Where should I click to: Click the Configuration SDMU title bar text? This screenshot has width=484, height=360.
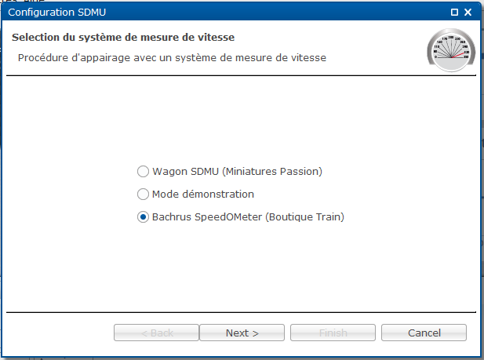coord(56,13)
